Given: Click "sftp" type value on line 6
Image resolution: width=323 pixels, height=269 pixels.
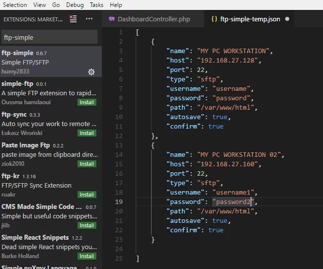Looking at the screenshot, I should 208,79.
